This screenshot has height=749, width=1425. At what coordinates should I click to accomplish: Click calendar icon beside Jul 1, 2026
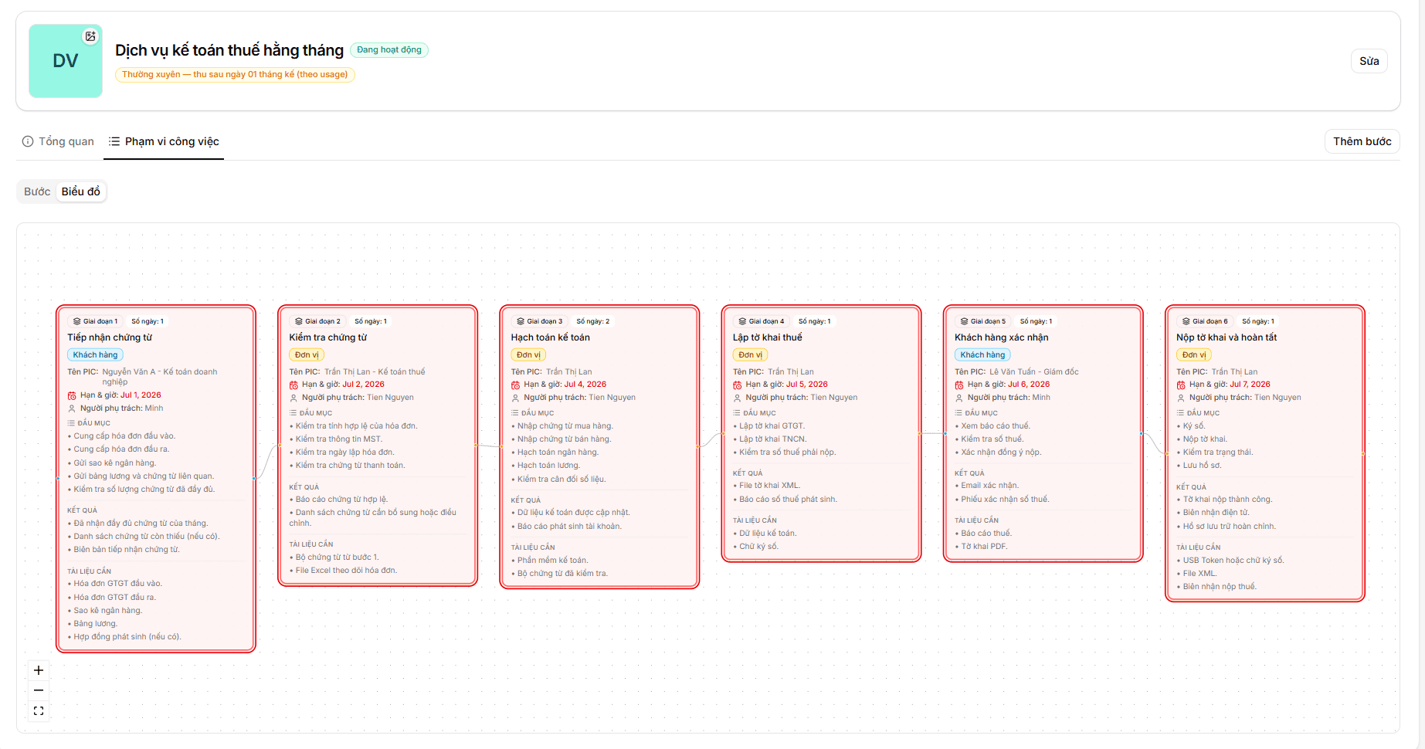point(72,395)
